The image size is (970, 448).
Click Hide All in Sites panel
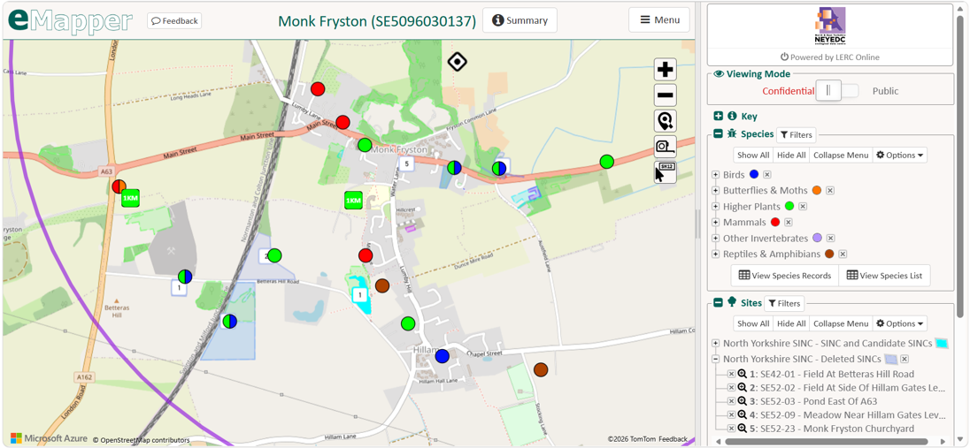click(791, 323)
